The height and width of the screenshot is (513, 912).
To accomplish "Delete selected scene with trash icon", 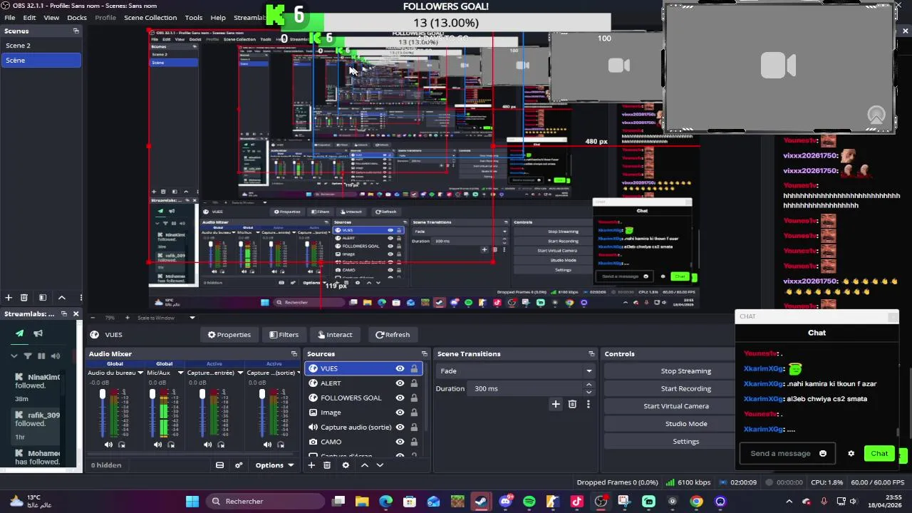I will 24,297.
